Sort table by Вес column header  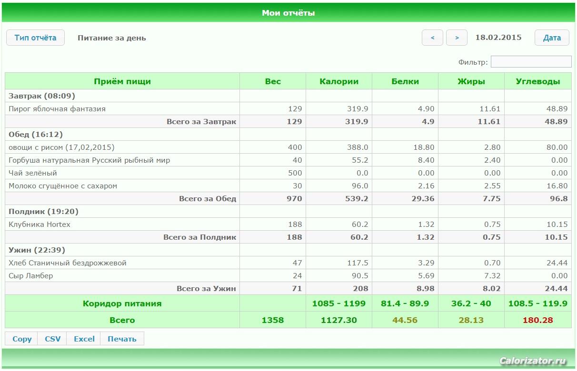coord(273,81)
